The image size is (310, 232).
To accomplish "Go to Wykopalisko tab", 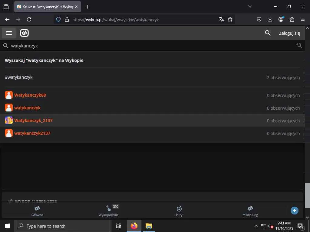I will (x=108, y=211).
